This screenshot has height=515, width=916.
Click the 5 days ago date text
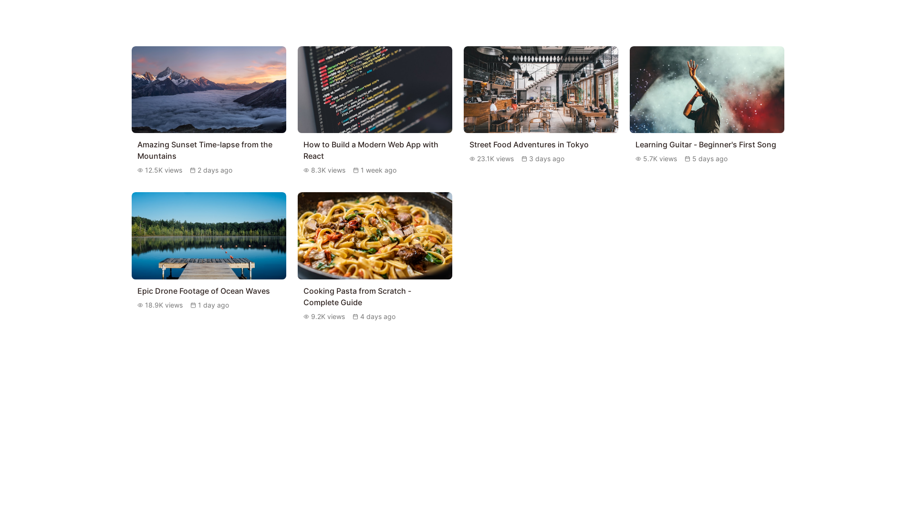pos(710,159)
